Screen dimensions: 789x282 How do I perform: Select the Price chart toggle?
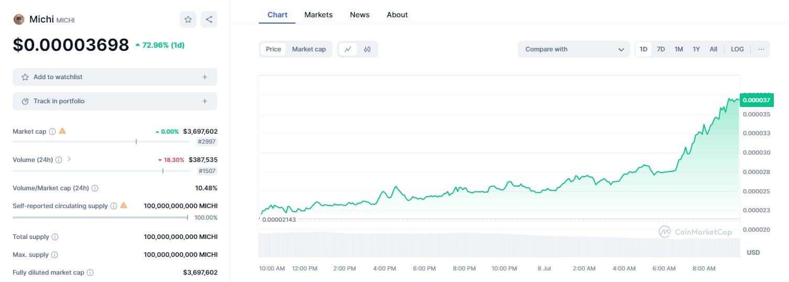pos(273,49)
